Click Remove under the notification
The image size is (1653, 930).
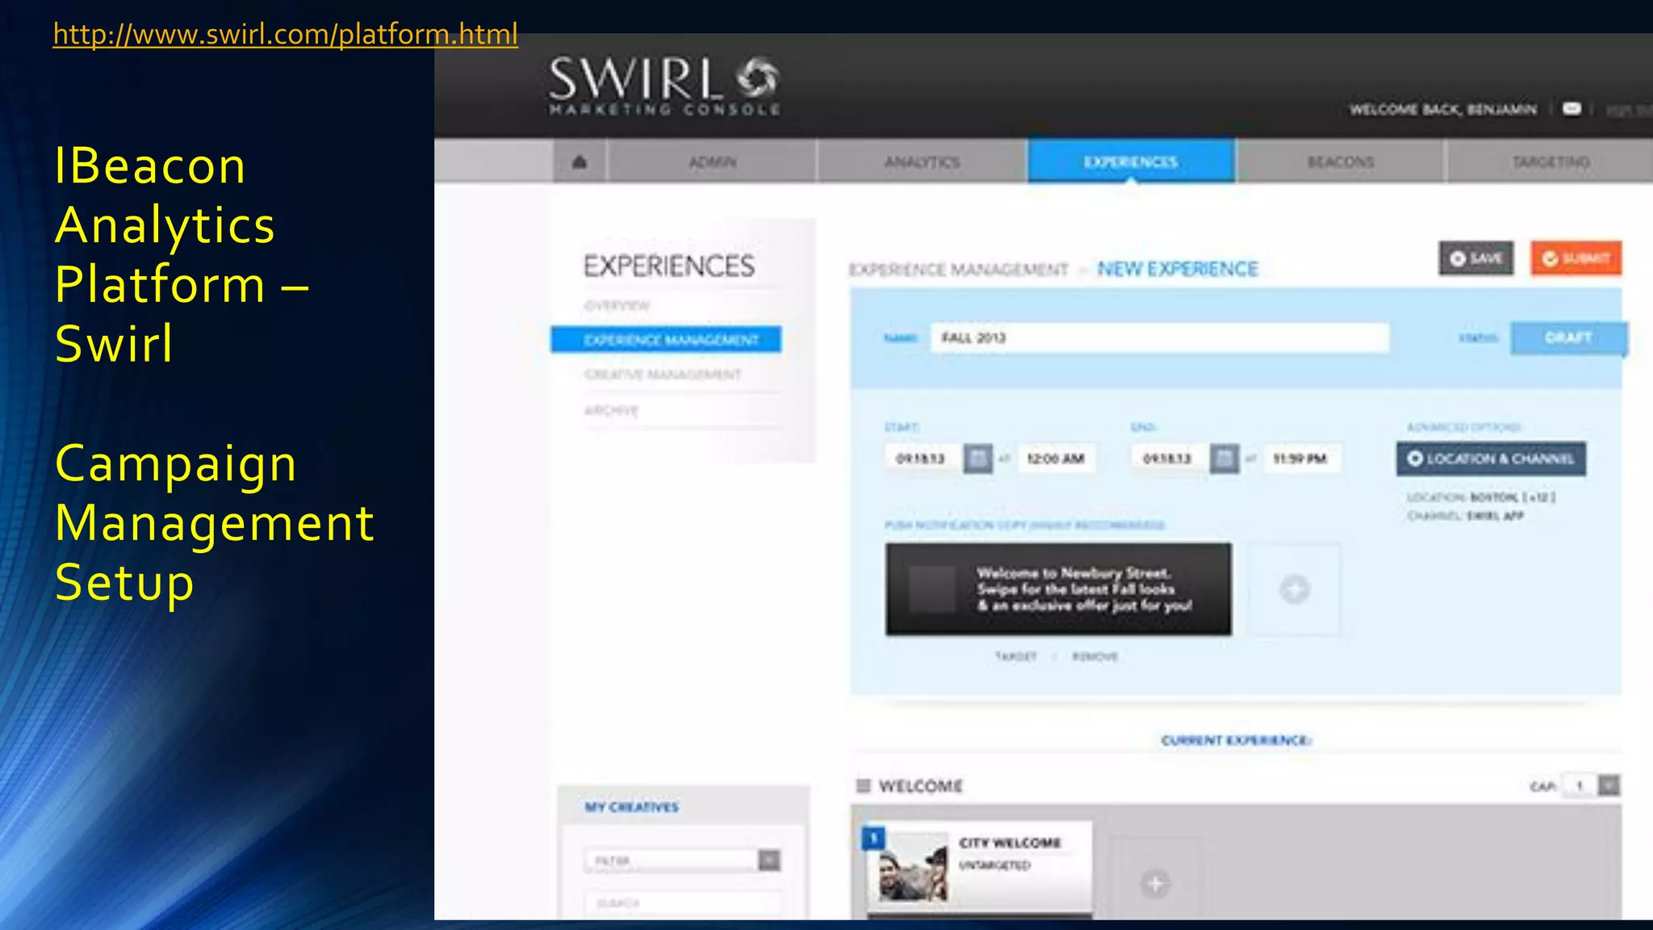[1094, 656]
